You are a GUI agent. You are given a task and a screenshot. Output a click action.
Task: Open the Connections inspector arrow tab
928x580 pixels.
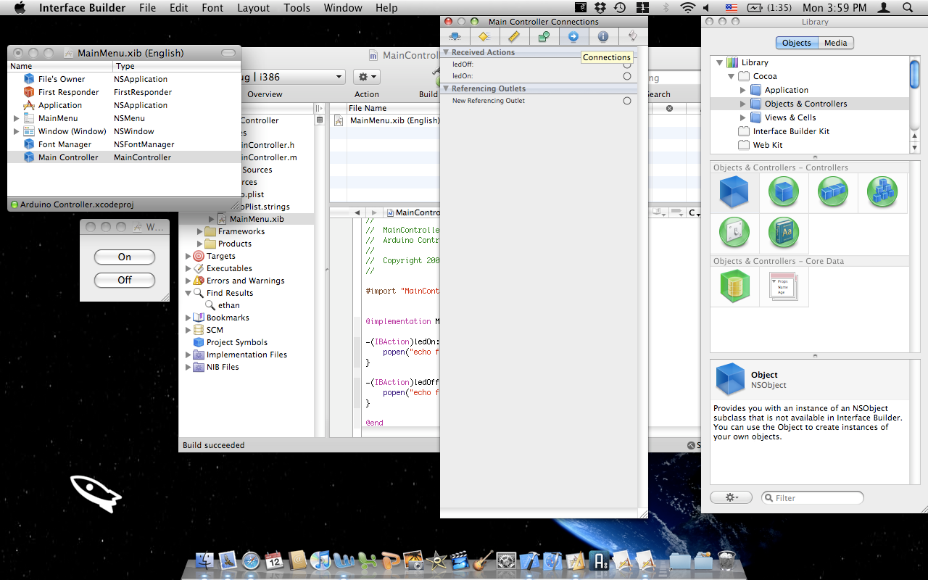[573, 36]
